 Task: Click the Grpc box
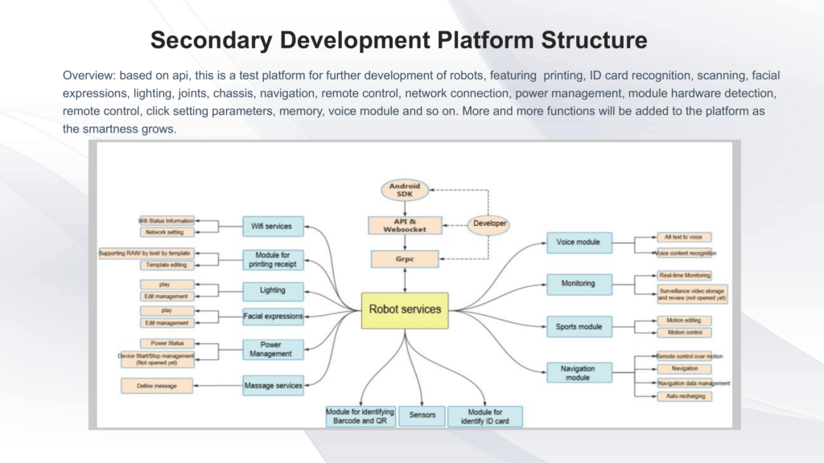pyautogui.click(x=405, y=260)
